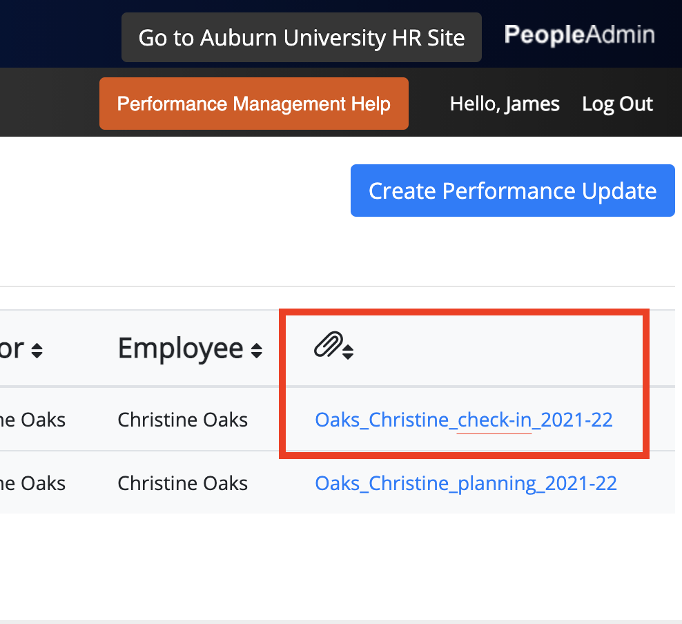This screenshot has height=624, width=682.
Task: Click the truncated 'or' column header label
Action: pyautogui.click(x=12, y=349)
